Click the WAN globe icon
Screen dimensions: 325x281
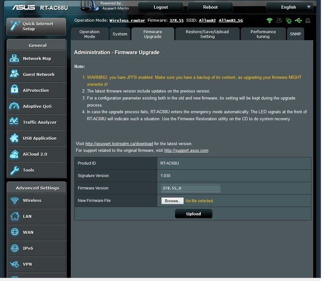[x=15, y=232]
